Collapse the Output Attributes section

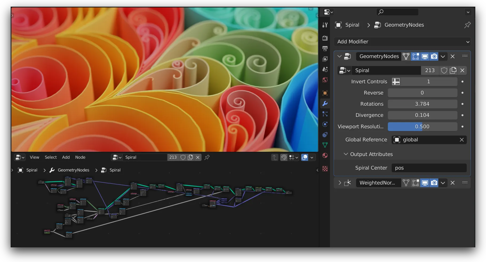click(346, 154)
